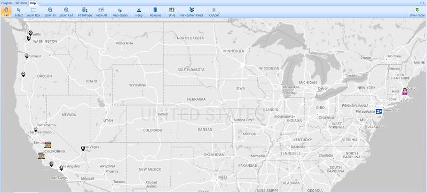Click the Chicago city label
This screenshot has width=427, height=193.
pos(291,93)
